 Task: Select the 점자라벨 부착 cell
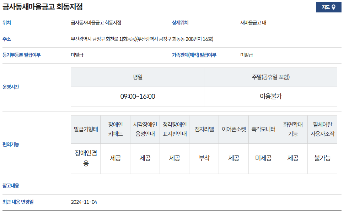pyautogui.click(x=204, y=159)
